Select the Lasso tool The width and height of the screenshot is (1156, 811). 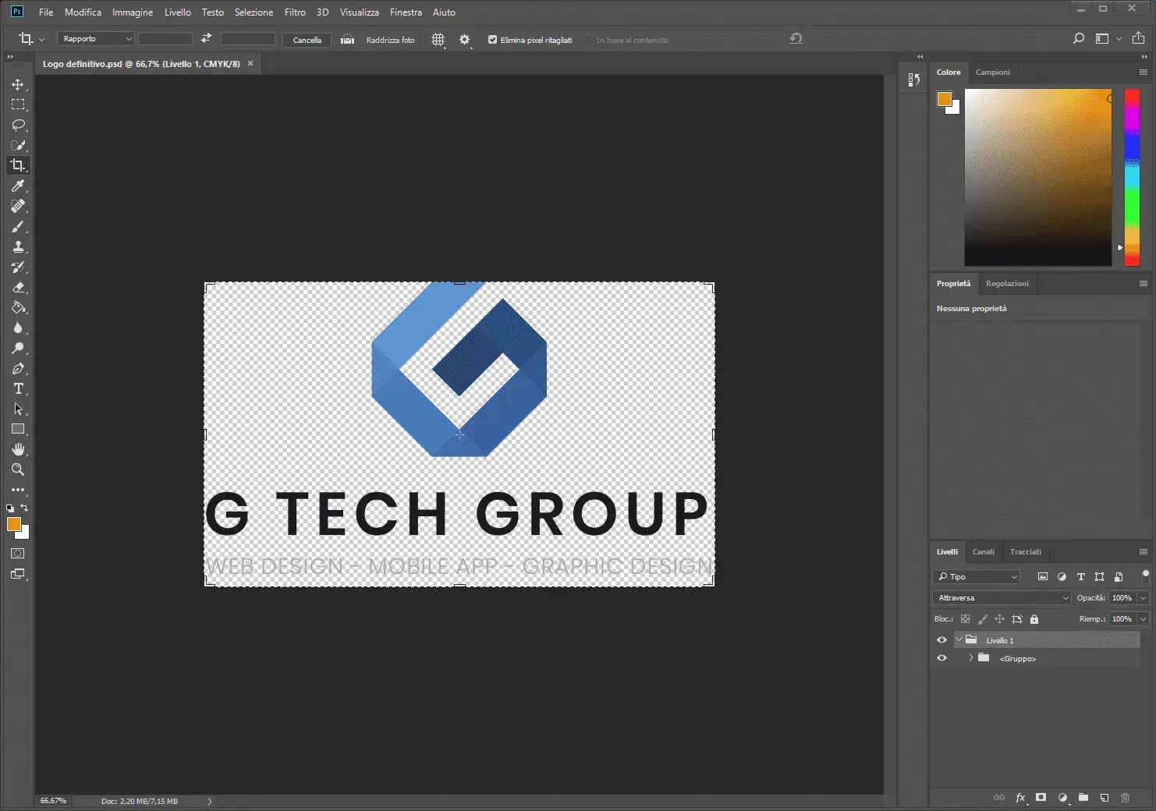point(18,125)
